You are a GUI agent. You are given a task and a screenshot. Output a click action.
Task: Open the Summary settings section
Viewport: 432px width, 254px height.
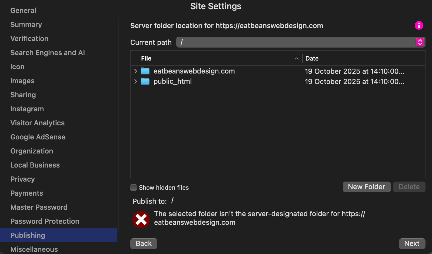point(26,25)
